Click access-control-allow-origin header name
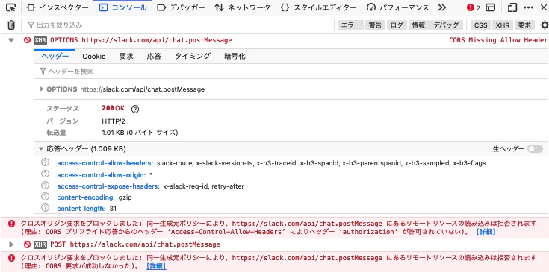549x272 pixels. point(101,174)
